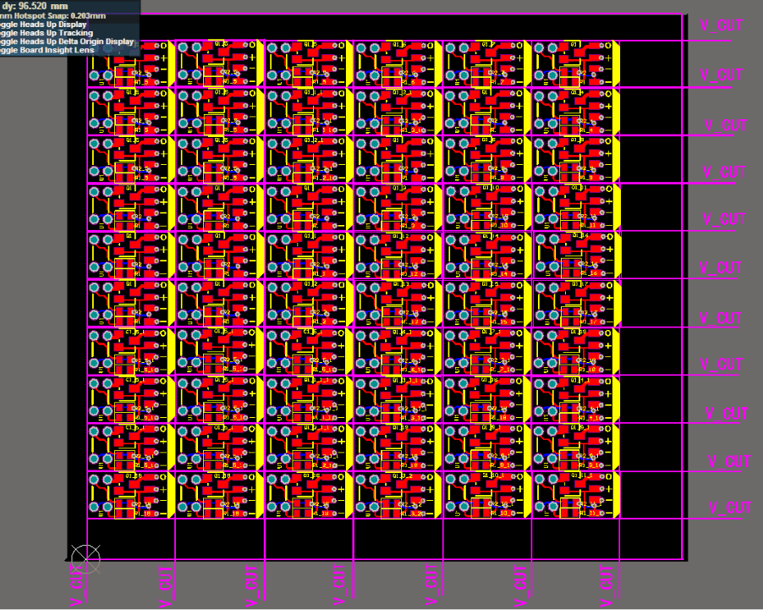
Task: Click yellow silkscreen bar right of top-right unit
Action: pyautogui.click(x=616, y=63)
